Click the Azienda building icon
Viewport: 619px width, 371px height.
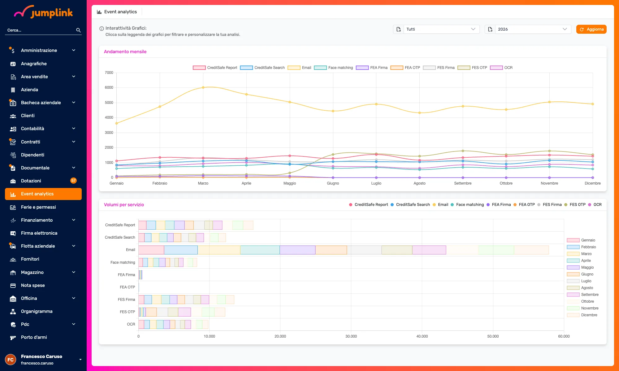pyautogui.click(x=13, y=90)
